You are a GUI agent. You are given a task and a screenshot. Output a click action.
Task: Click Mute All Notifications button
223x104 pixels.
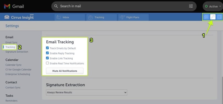[65, 71]
